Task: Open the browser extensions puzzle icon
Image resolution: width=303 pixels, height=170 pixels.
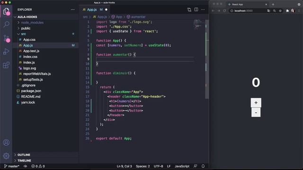Action: (287, 11)
